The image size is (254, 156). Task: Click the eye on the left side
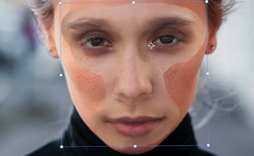pyautogui.click(x=97, y=42)
